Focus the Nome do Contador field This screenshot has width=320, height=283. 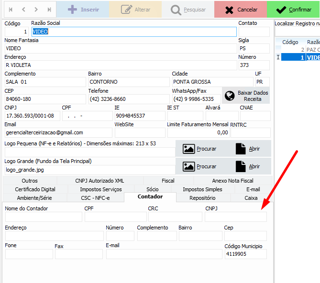coord(42,217)
